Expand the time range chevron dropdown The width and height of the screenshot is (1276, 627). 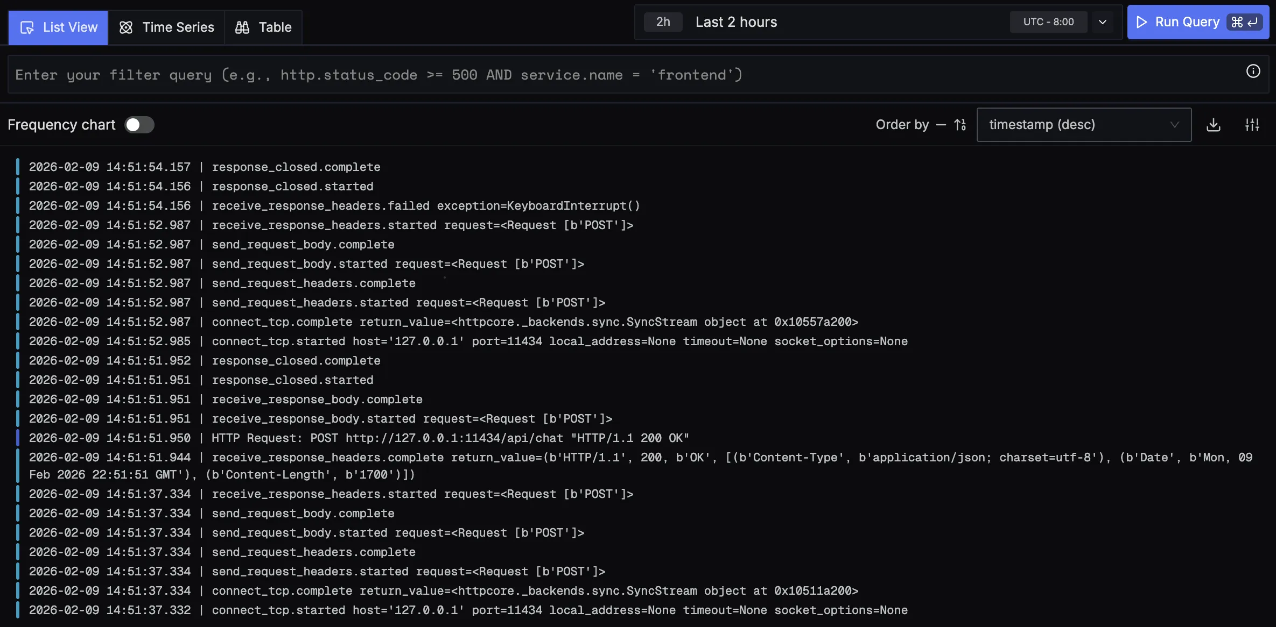coord(1103,22)
